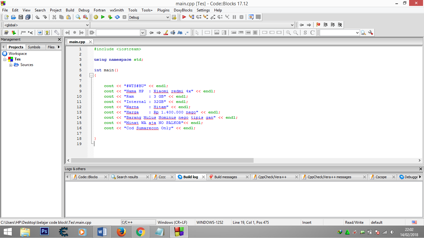Screen dimensions: 424x238
Task: Save the current file with the floppy icon
Action: (21, 17)
